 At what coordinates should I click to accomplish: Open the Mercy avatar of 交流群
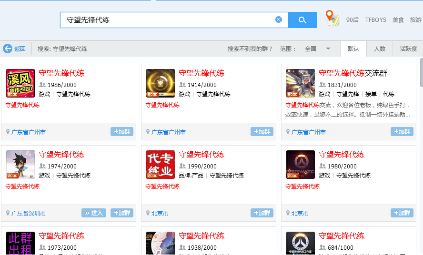tap(300, 83)
